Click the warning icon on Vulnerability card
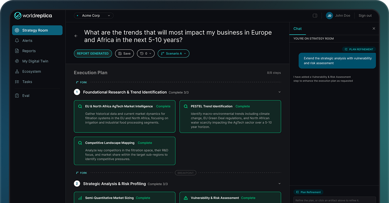 click(186, 198)
